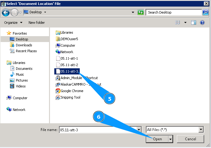Image resolution: width=211 pixels, height=148 pixels.
Task: Select Computer item in file list
Action: point(65,45)
